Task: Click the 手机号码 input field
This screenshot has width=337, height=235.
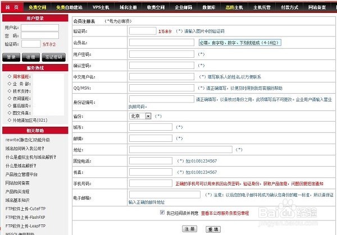Action: click(151, 183)
